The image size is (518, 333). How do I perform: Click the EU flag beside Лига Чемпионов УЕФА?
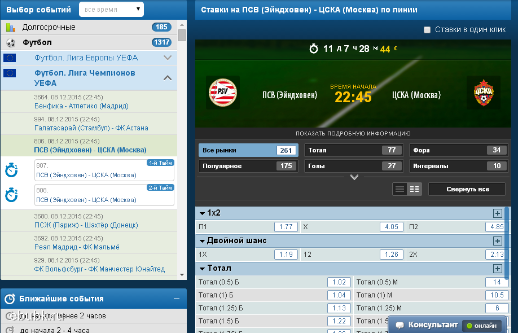[10, 73]
